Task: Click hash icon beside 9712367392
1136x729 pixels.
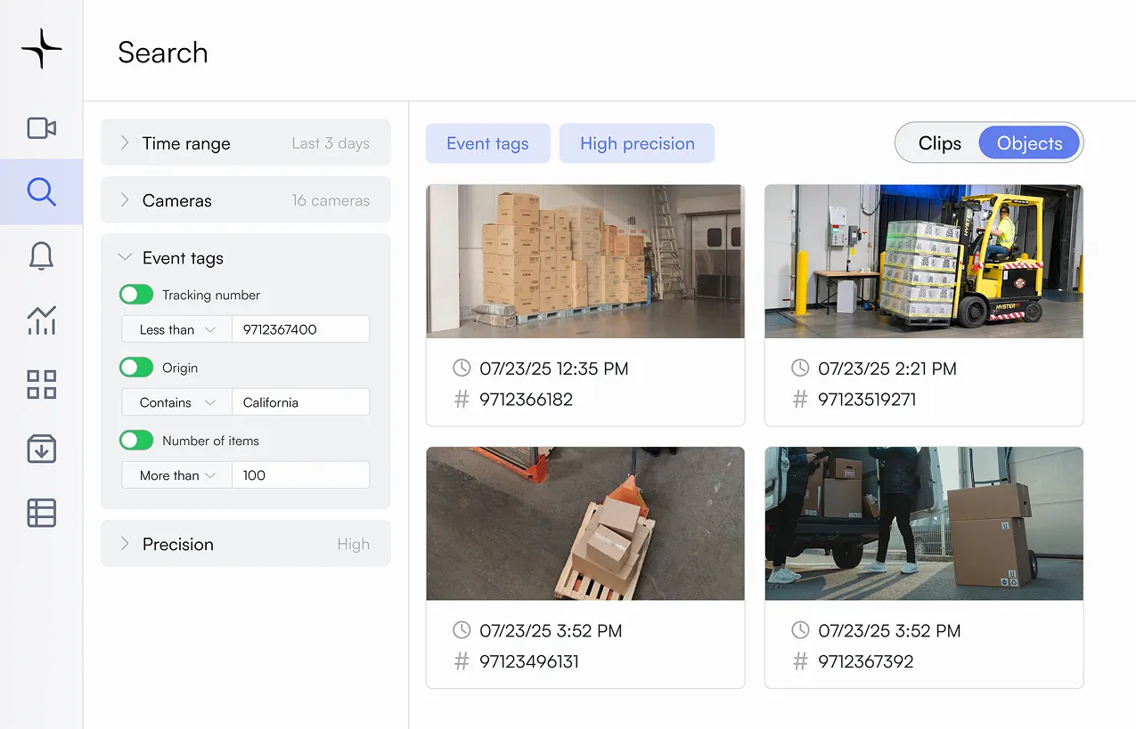Action: coord(800,661)
